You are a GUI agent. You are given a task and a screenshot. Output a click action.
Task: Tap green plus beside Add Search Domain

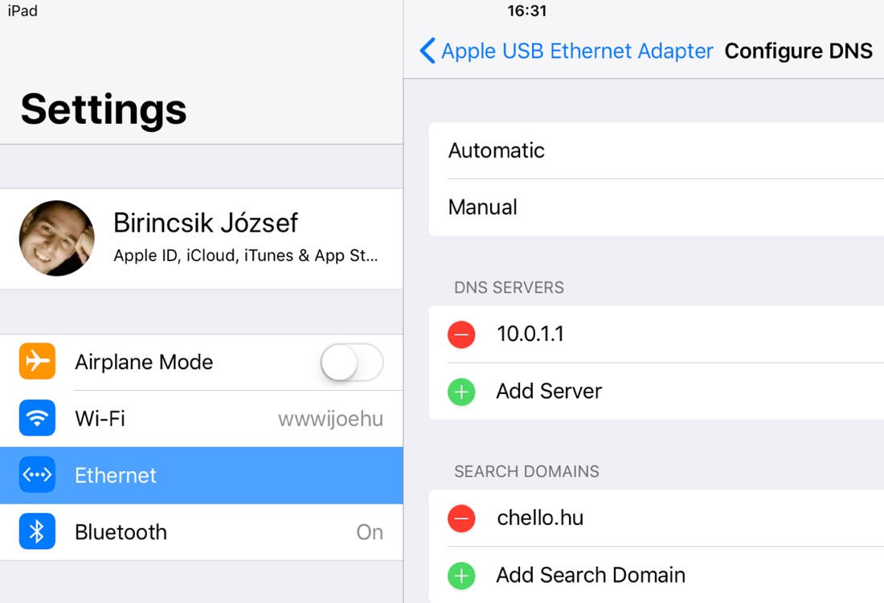pos(461,576)
